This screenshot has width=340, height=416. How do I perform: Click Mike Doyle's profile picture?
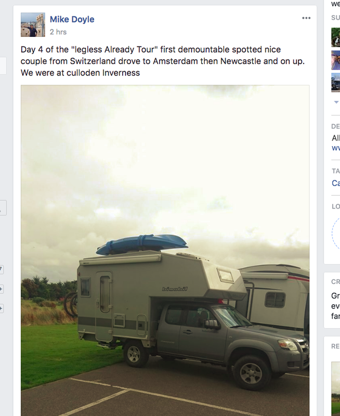(33, 24)
